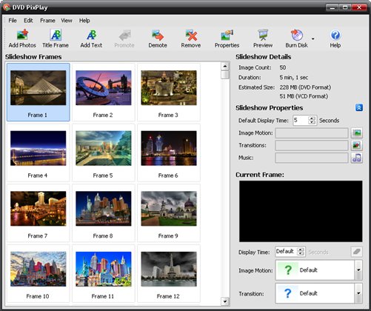
Task: Open the frame Image Motion dropdown
Action: pyautogui.click(x=358, y=270)
